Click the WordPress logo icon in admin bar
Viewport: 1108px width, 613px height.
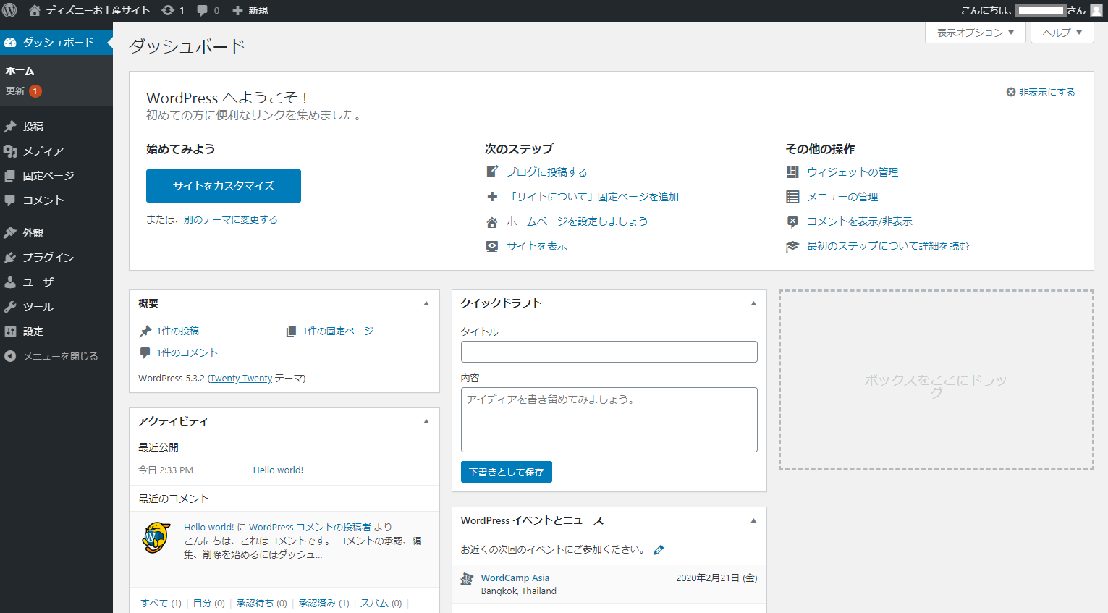[x=9, y=10]
